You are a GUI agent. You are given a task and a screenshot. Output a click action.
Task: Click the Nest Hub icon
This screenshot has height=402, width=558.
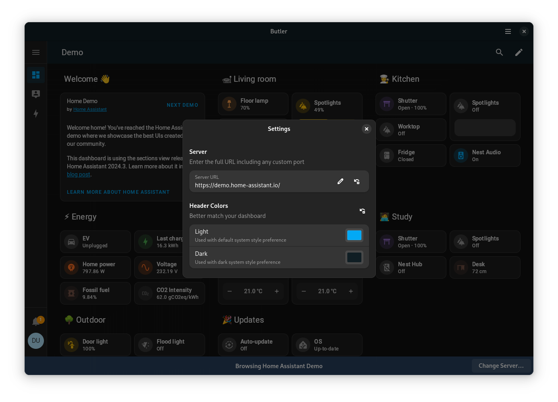click(x=387, y=267)
